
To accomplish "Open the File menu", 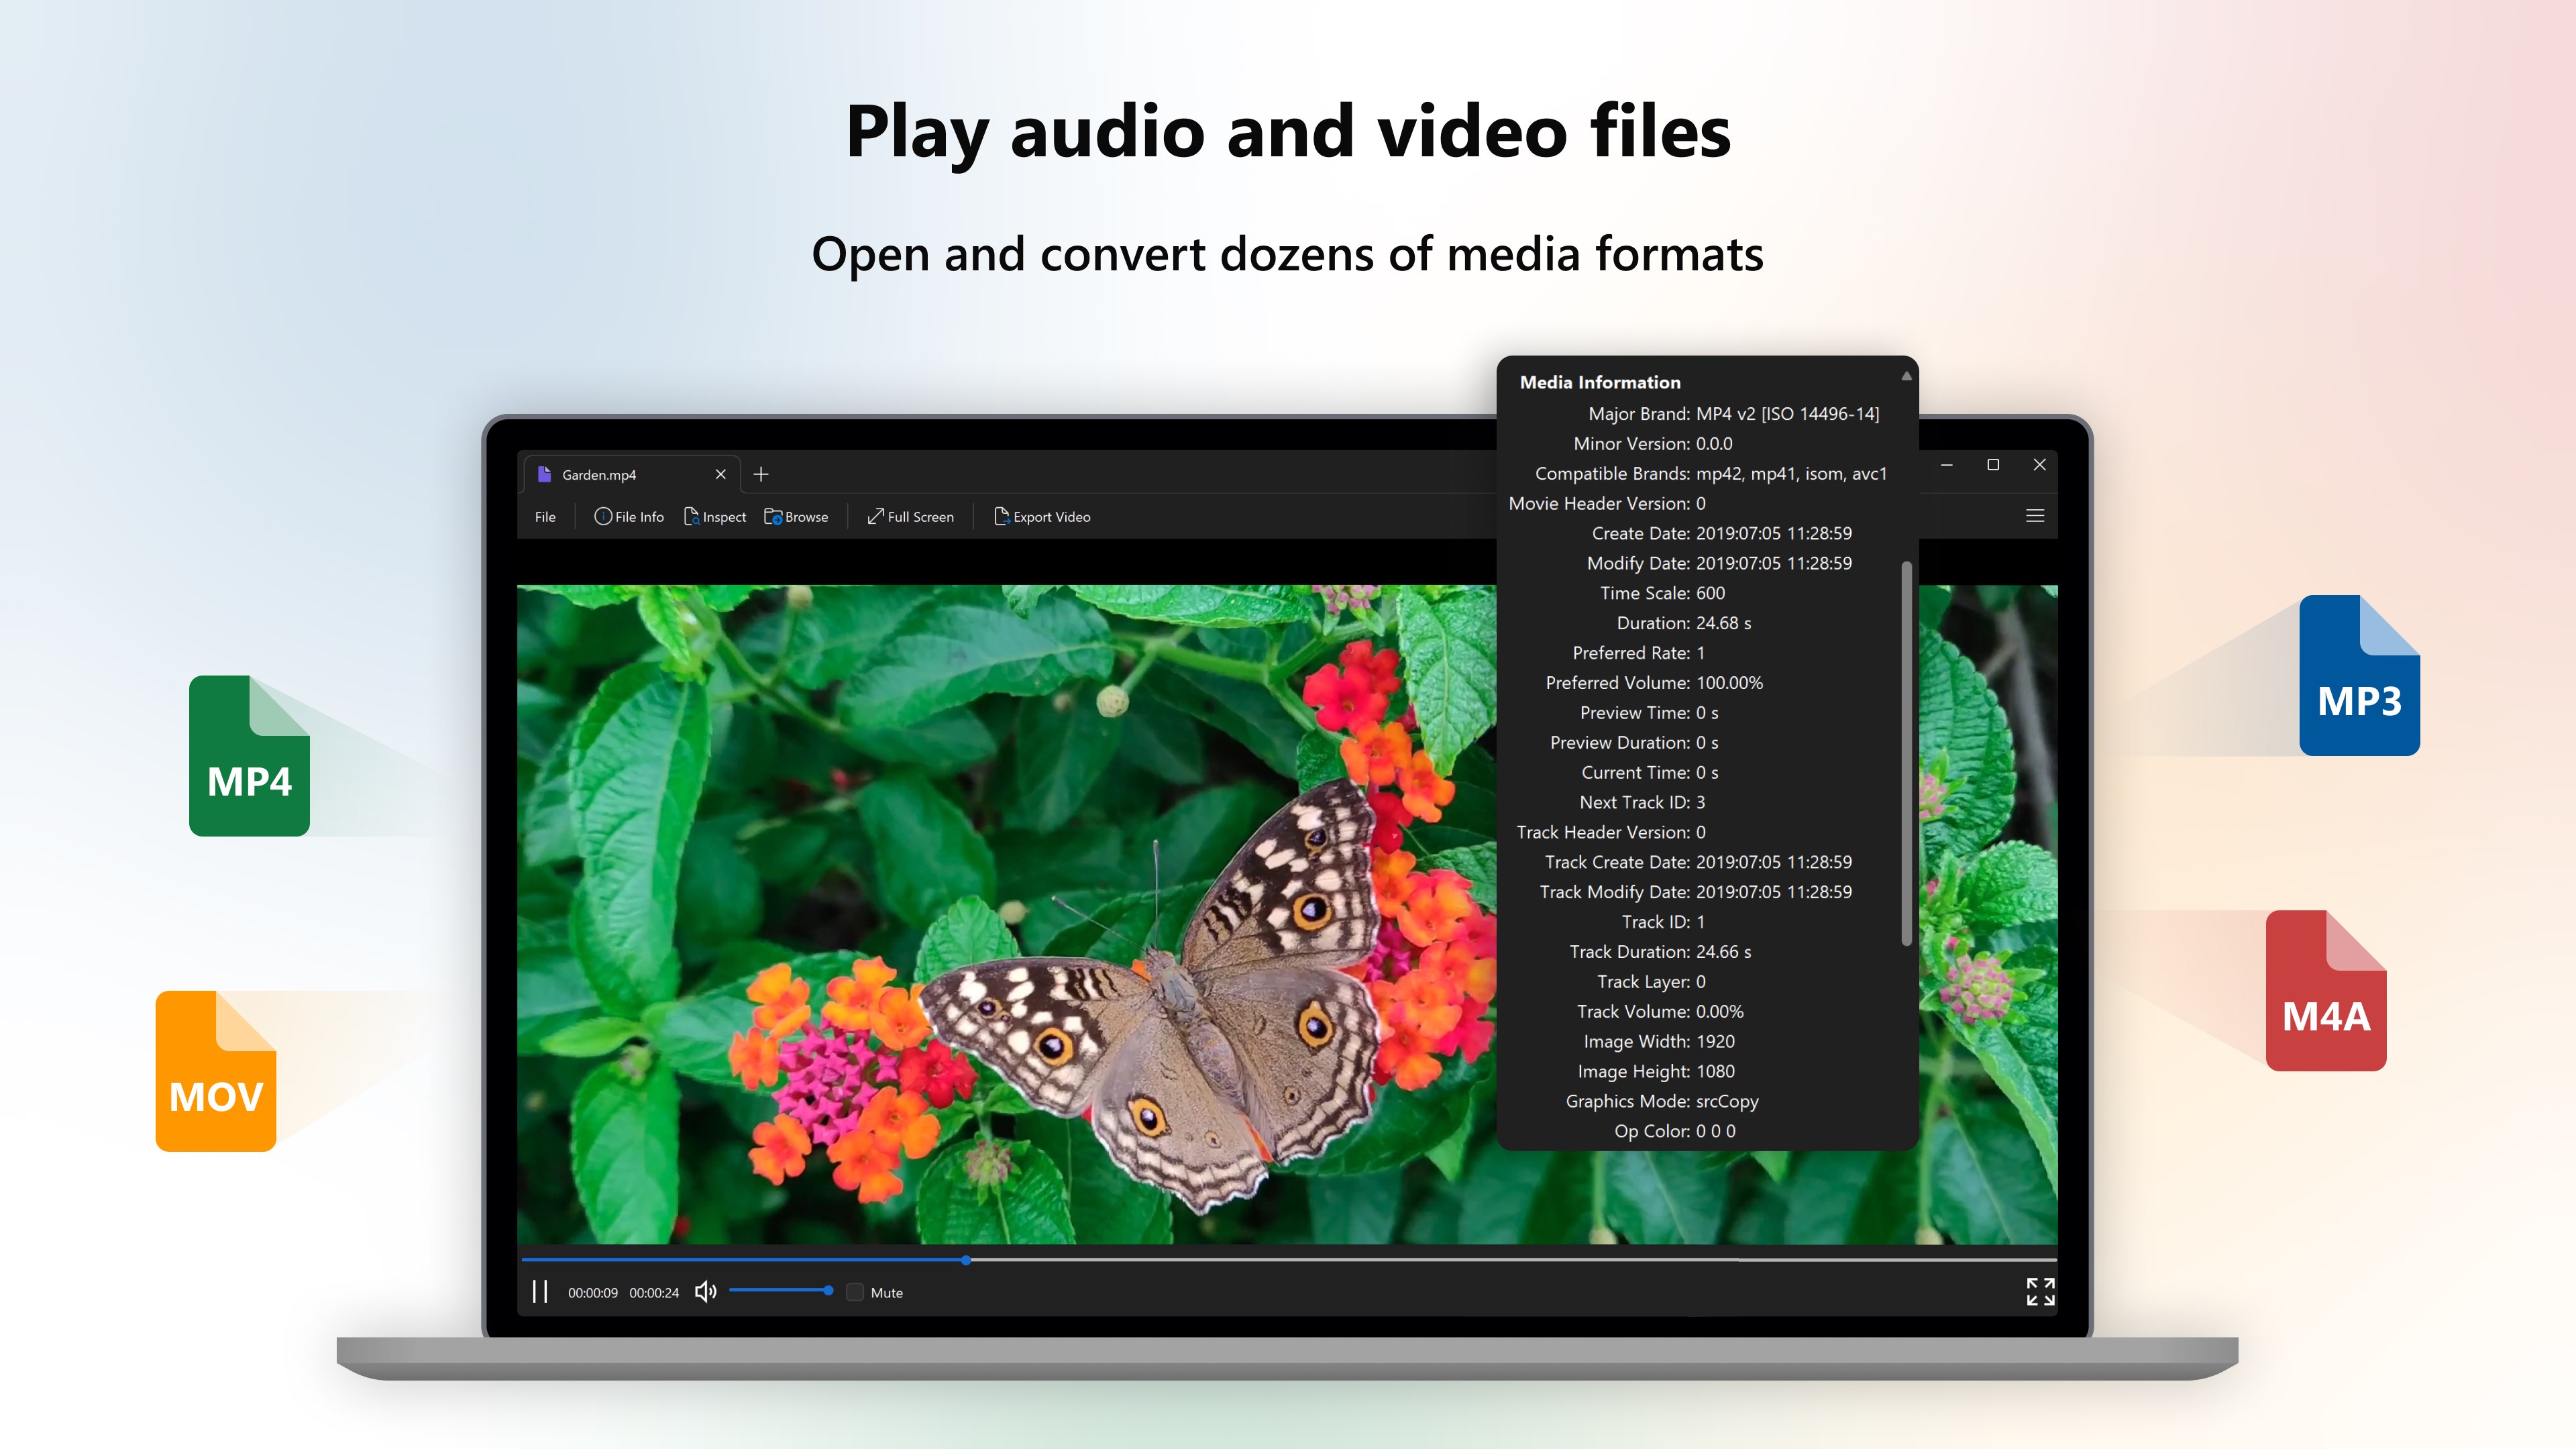I will coord(545,517).
